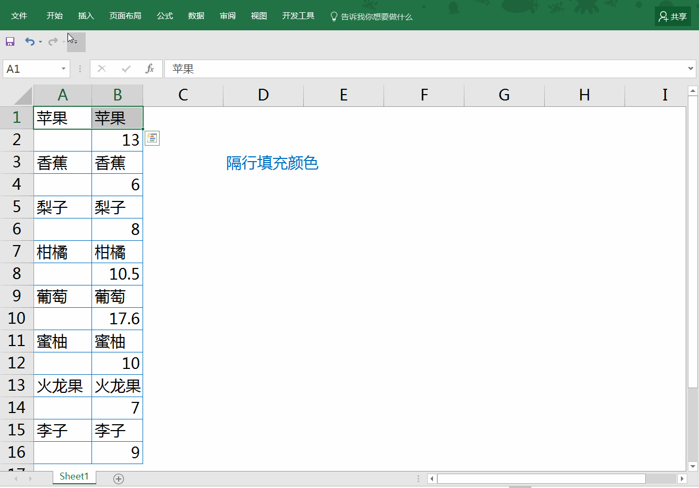Click the Insert Function fx icon
This screenshot has height=488, width=699.
[x=150, y=69]
